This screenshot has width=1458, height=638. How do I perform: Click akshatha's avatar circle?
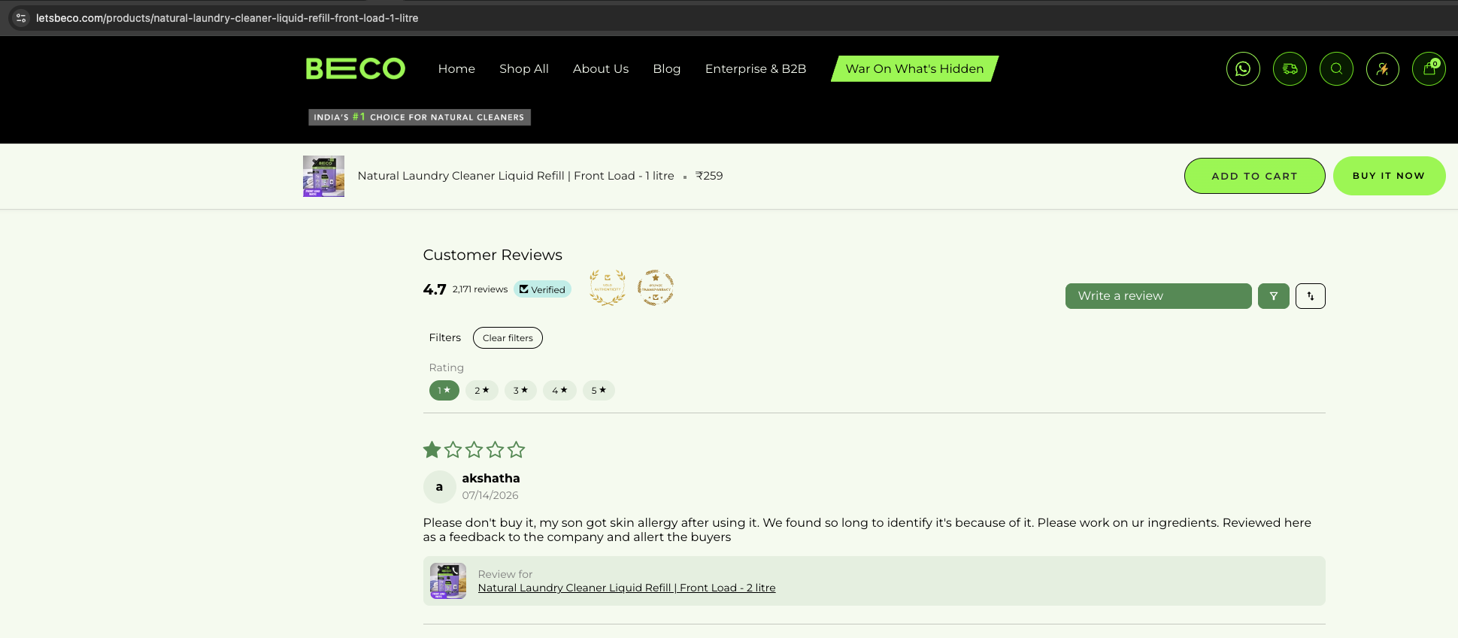pyautogui.click(x=440, y=487)
